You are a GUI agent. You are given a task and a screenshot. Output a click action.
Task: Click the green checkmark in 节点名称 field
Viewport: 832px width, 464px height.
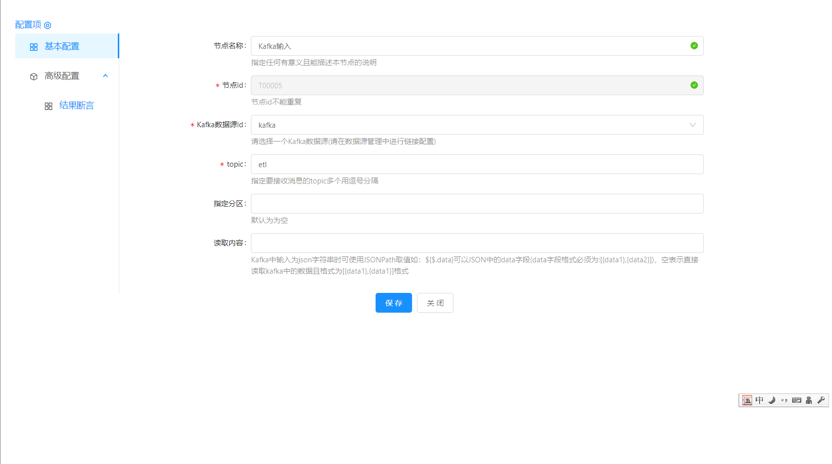(x=694, y=46)
